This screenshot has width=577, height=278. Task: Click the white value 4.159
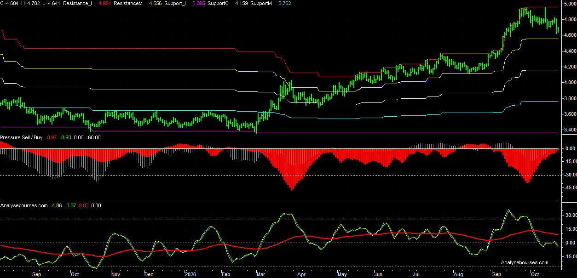(x=241, y=3)
